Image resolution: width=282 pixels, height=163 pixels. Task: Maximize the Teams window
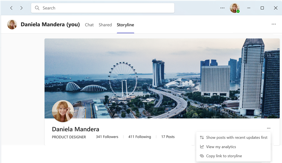coord(262,8)
